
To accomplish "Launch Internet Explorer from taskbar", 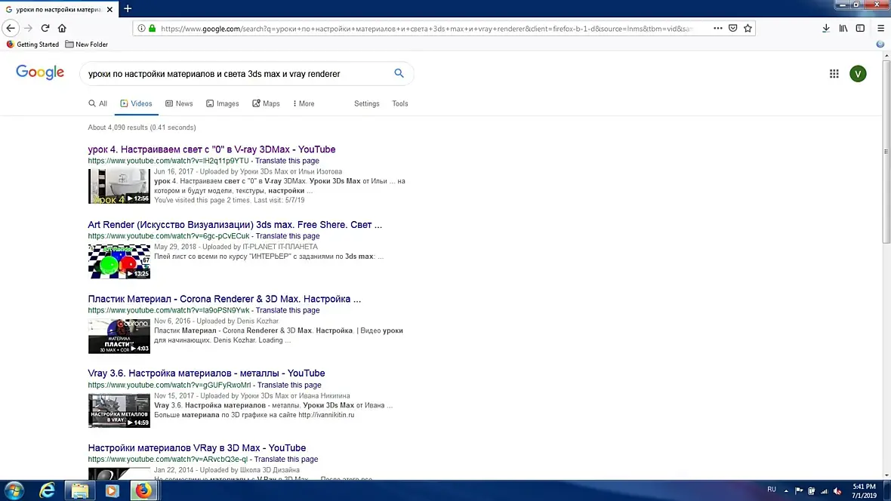I will pos(47,490).
